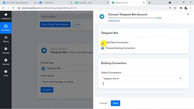The image size is (194, 109).
Task: Bookmark this page with the star icon
Action: coord(175,8)
